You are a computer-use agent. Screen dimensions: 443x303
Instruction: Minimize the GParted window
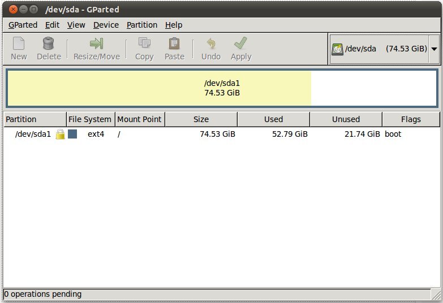click(x=23, y=9)
